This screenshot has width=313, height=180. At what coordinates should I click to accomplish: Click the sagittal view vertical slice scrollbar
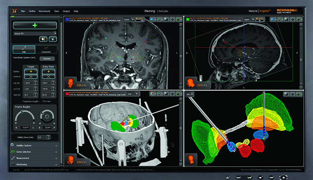pyautogui.click(x=301, y=56)
